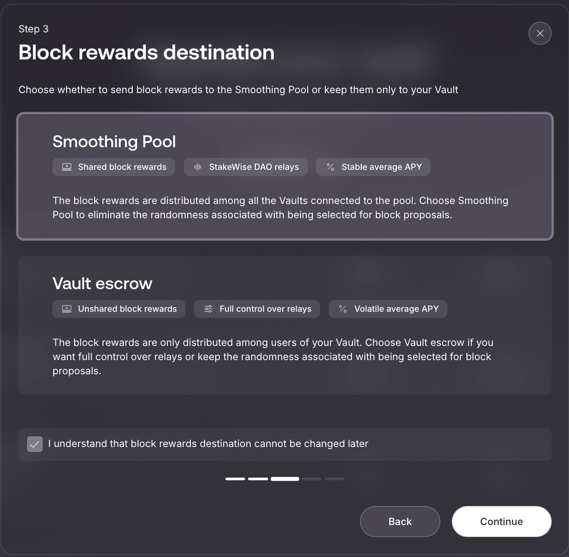The image size is (569, 557).
Task: Click the fourth step progress indicator
Action: (312, 479)
